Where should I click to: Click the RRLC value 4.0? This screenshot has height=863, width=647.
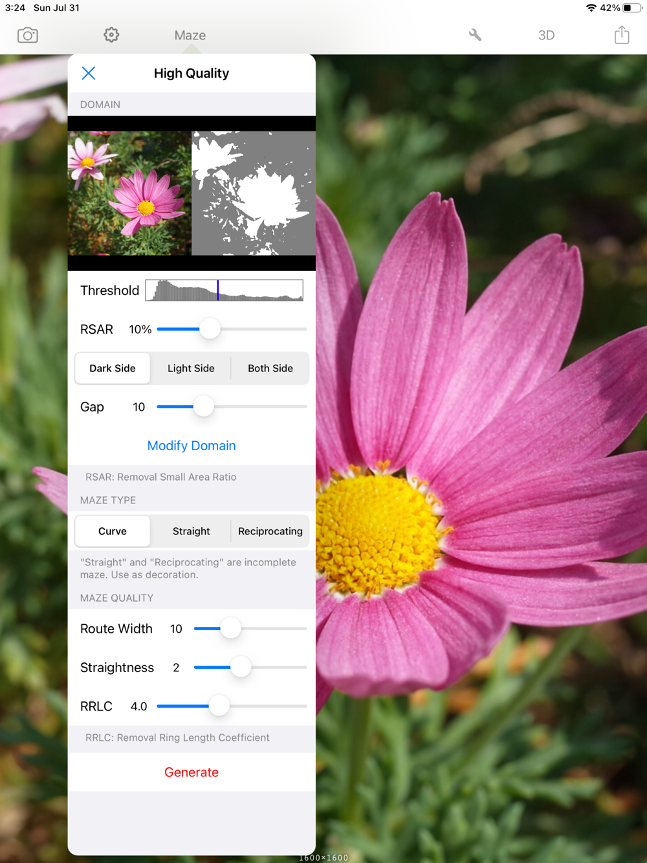139,706
